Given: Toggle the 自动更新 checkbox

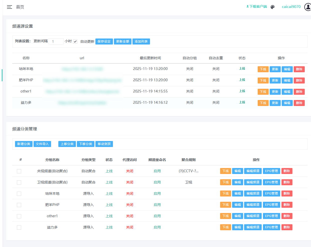Looking at the screenshot, I should coord(75,41).
